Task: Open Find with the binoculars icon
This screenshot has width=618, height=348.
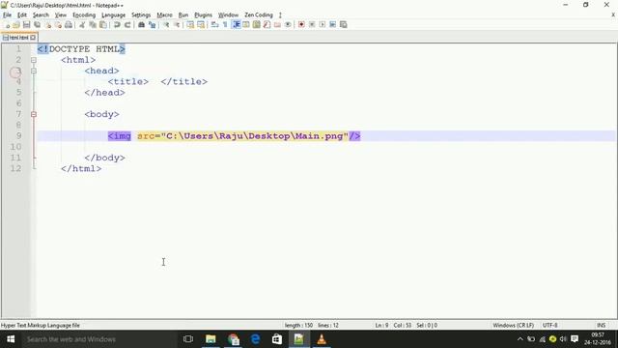Action: (x=141, y=24)
